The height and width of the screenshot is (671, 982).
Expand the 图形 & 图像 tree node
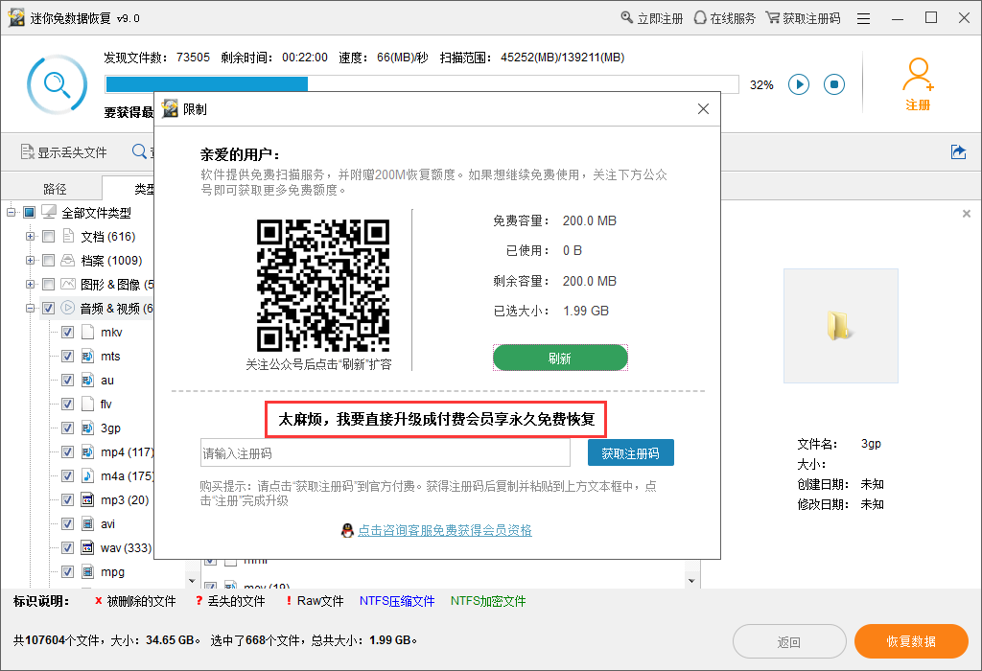click(30, 284)
